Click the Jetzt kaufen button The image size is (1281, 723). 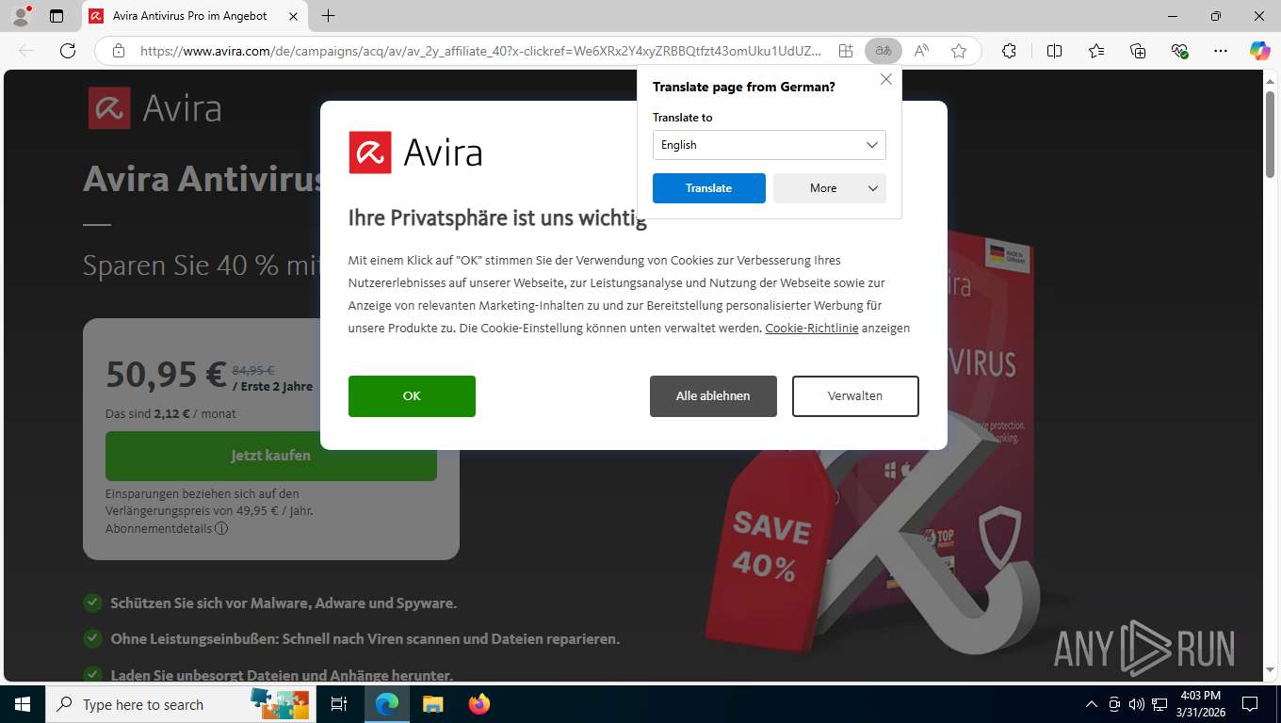[x=270, y=456]
